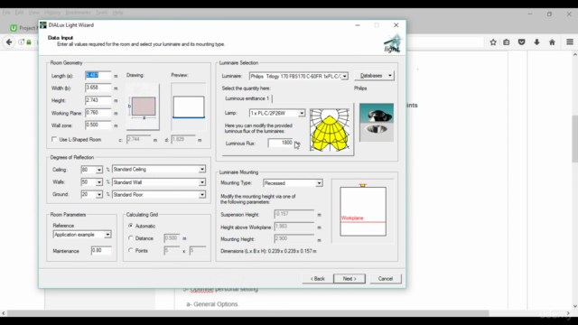The image size is (578, 325).
Task: Open the Lamp type dropdown
Action: pos(302,113)
